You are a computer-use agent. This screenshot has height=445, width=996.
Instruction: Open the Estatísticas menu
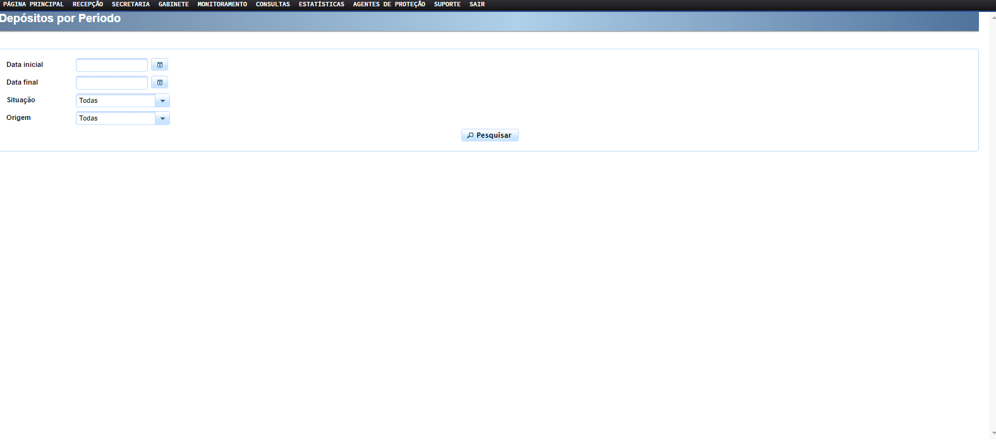point(322,4)
